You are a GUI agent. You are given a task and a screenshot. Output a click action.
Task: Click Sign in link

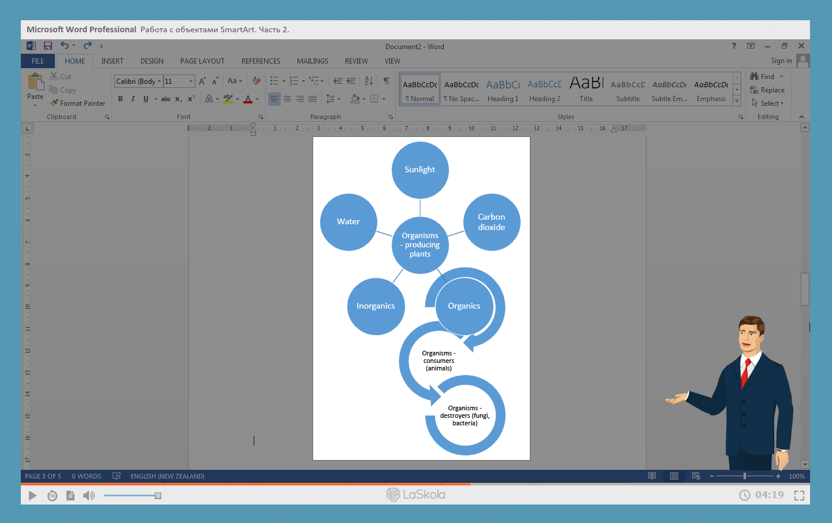(781, 61)
